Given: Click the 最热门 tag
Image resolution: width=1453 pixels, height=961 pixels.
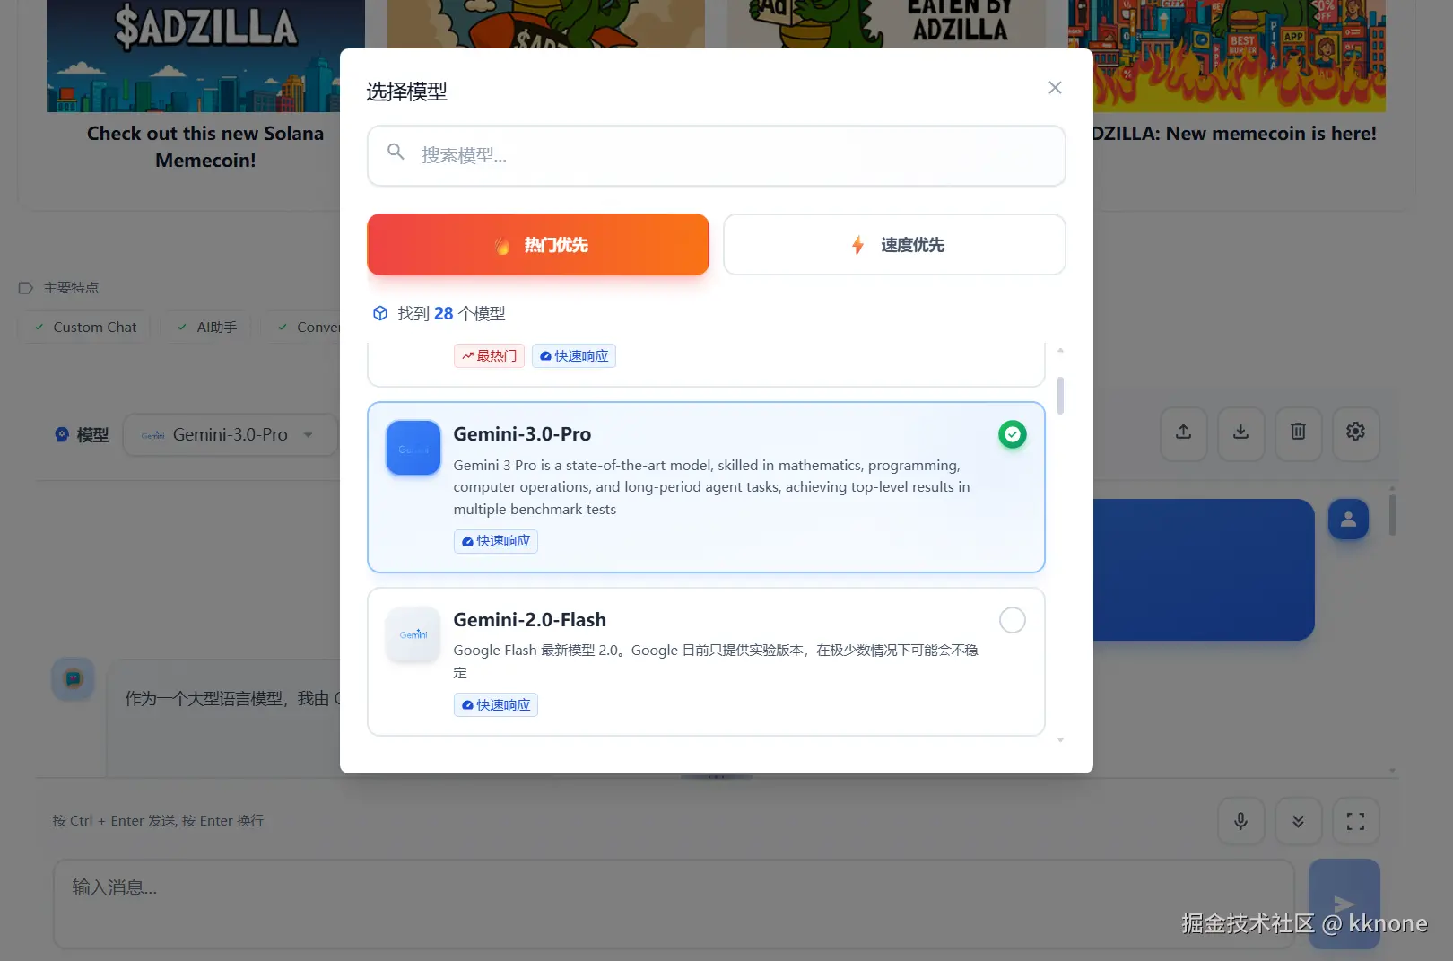Looking at the screenshot, I should 489,356.
